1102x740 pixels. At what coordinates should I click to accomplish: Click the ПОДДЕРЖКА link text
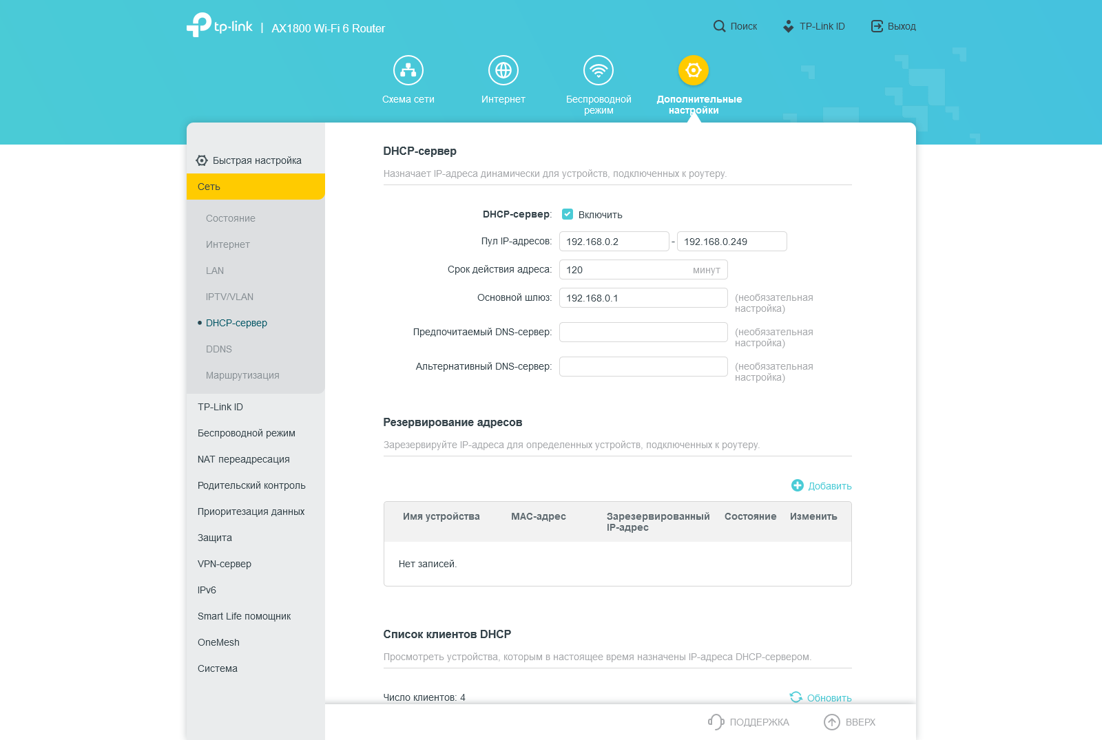(760, 722)
